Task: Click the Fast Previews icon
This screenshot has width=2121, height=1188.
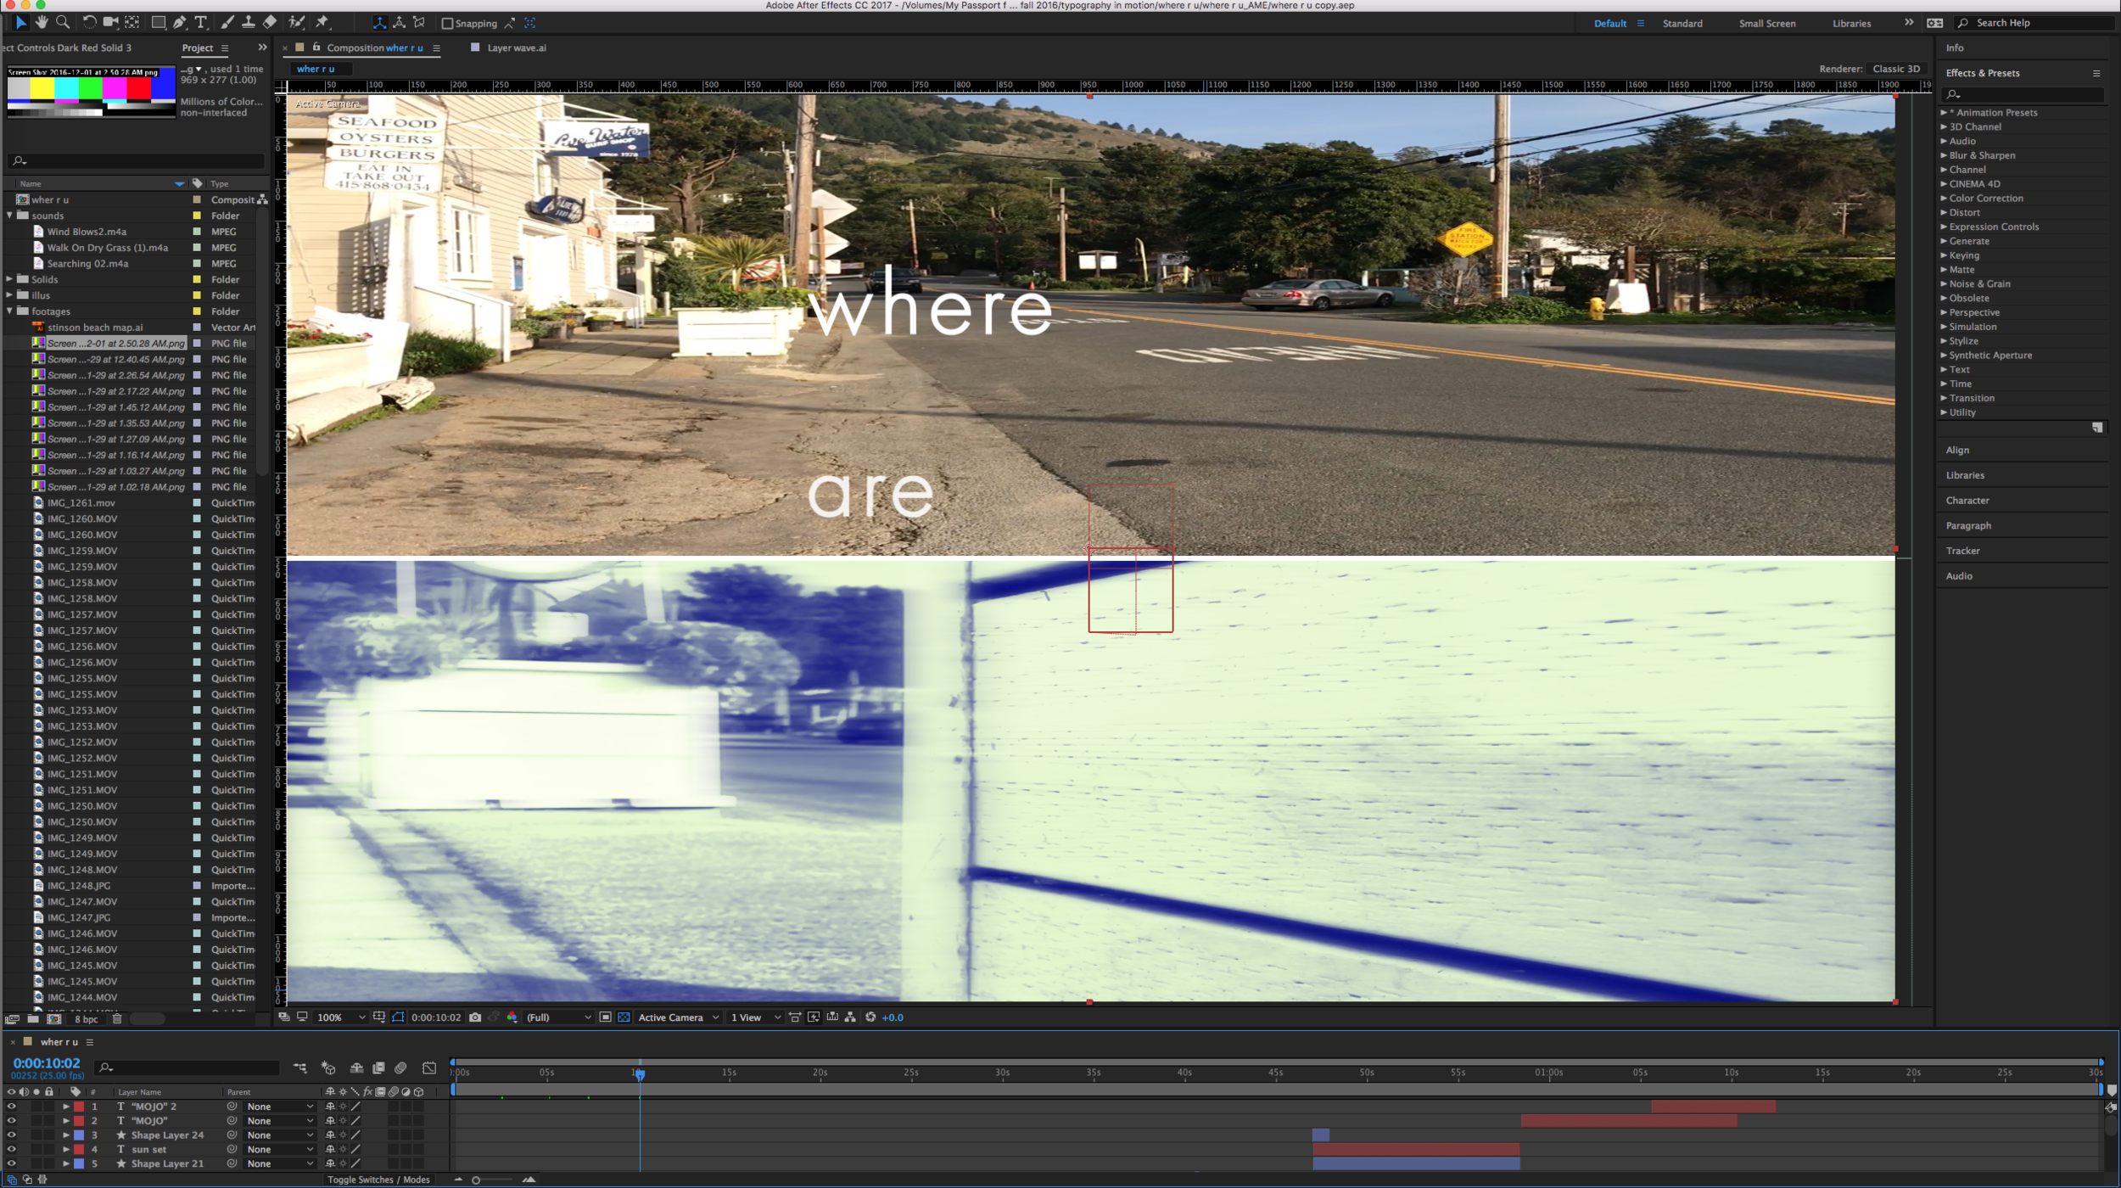Action: 814,1017
